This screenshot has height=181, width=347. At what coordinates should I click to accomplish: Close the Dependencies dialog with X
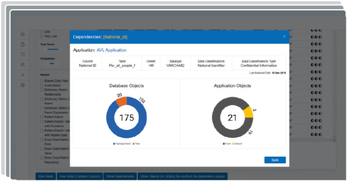[284, 36]
